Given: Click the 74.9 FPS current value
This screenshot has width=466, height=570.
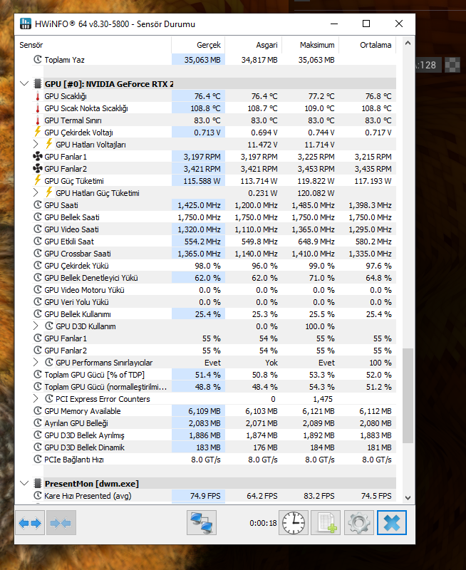Looking at the screenshot, I should click(205, 496).
